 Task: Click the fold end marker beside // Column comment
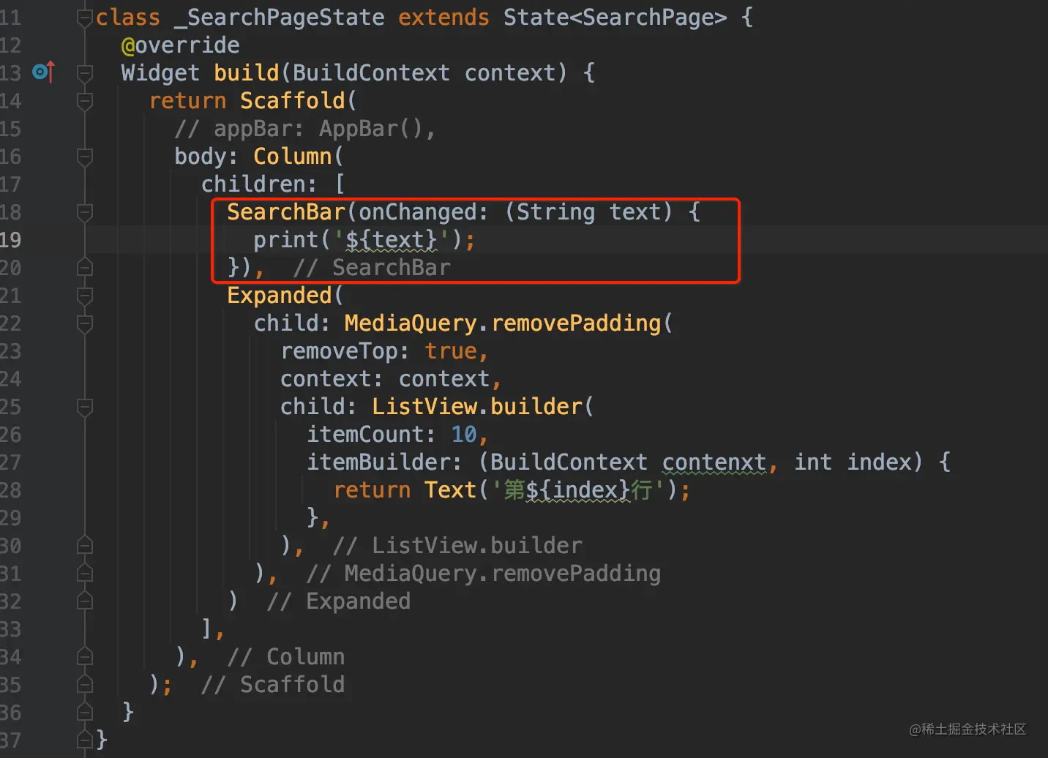(x=85, y=656)
